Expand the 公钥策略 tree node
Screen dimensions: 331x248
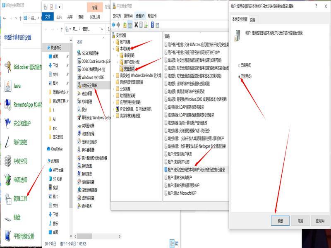click(x=114, y=88)
